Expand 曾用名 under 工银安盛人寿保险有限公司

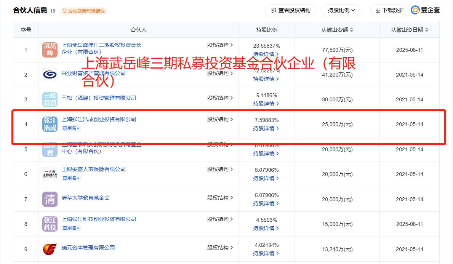pos(71,178)
